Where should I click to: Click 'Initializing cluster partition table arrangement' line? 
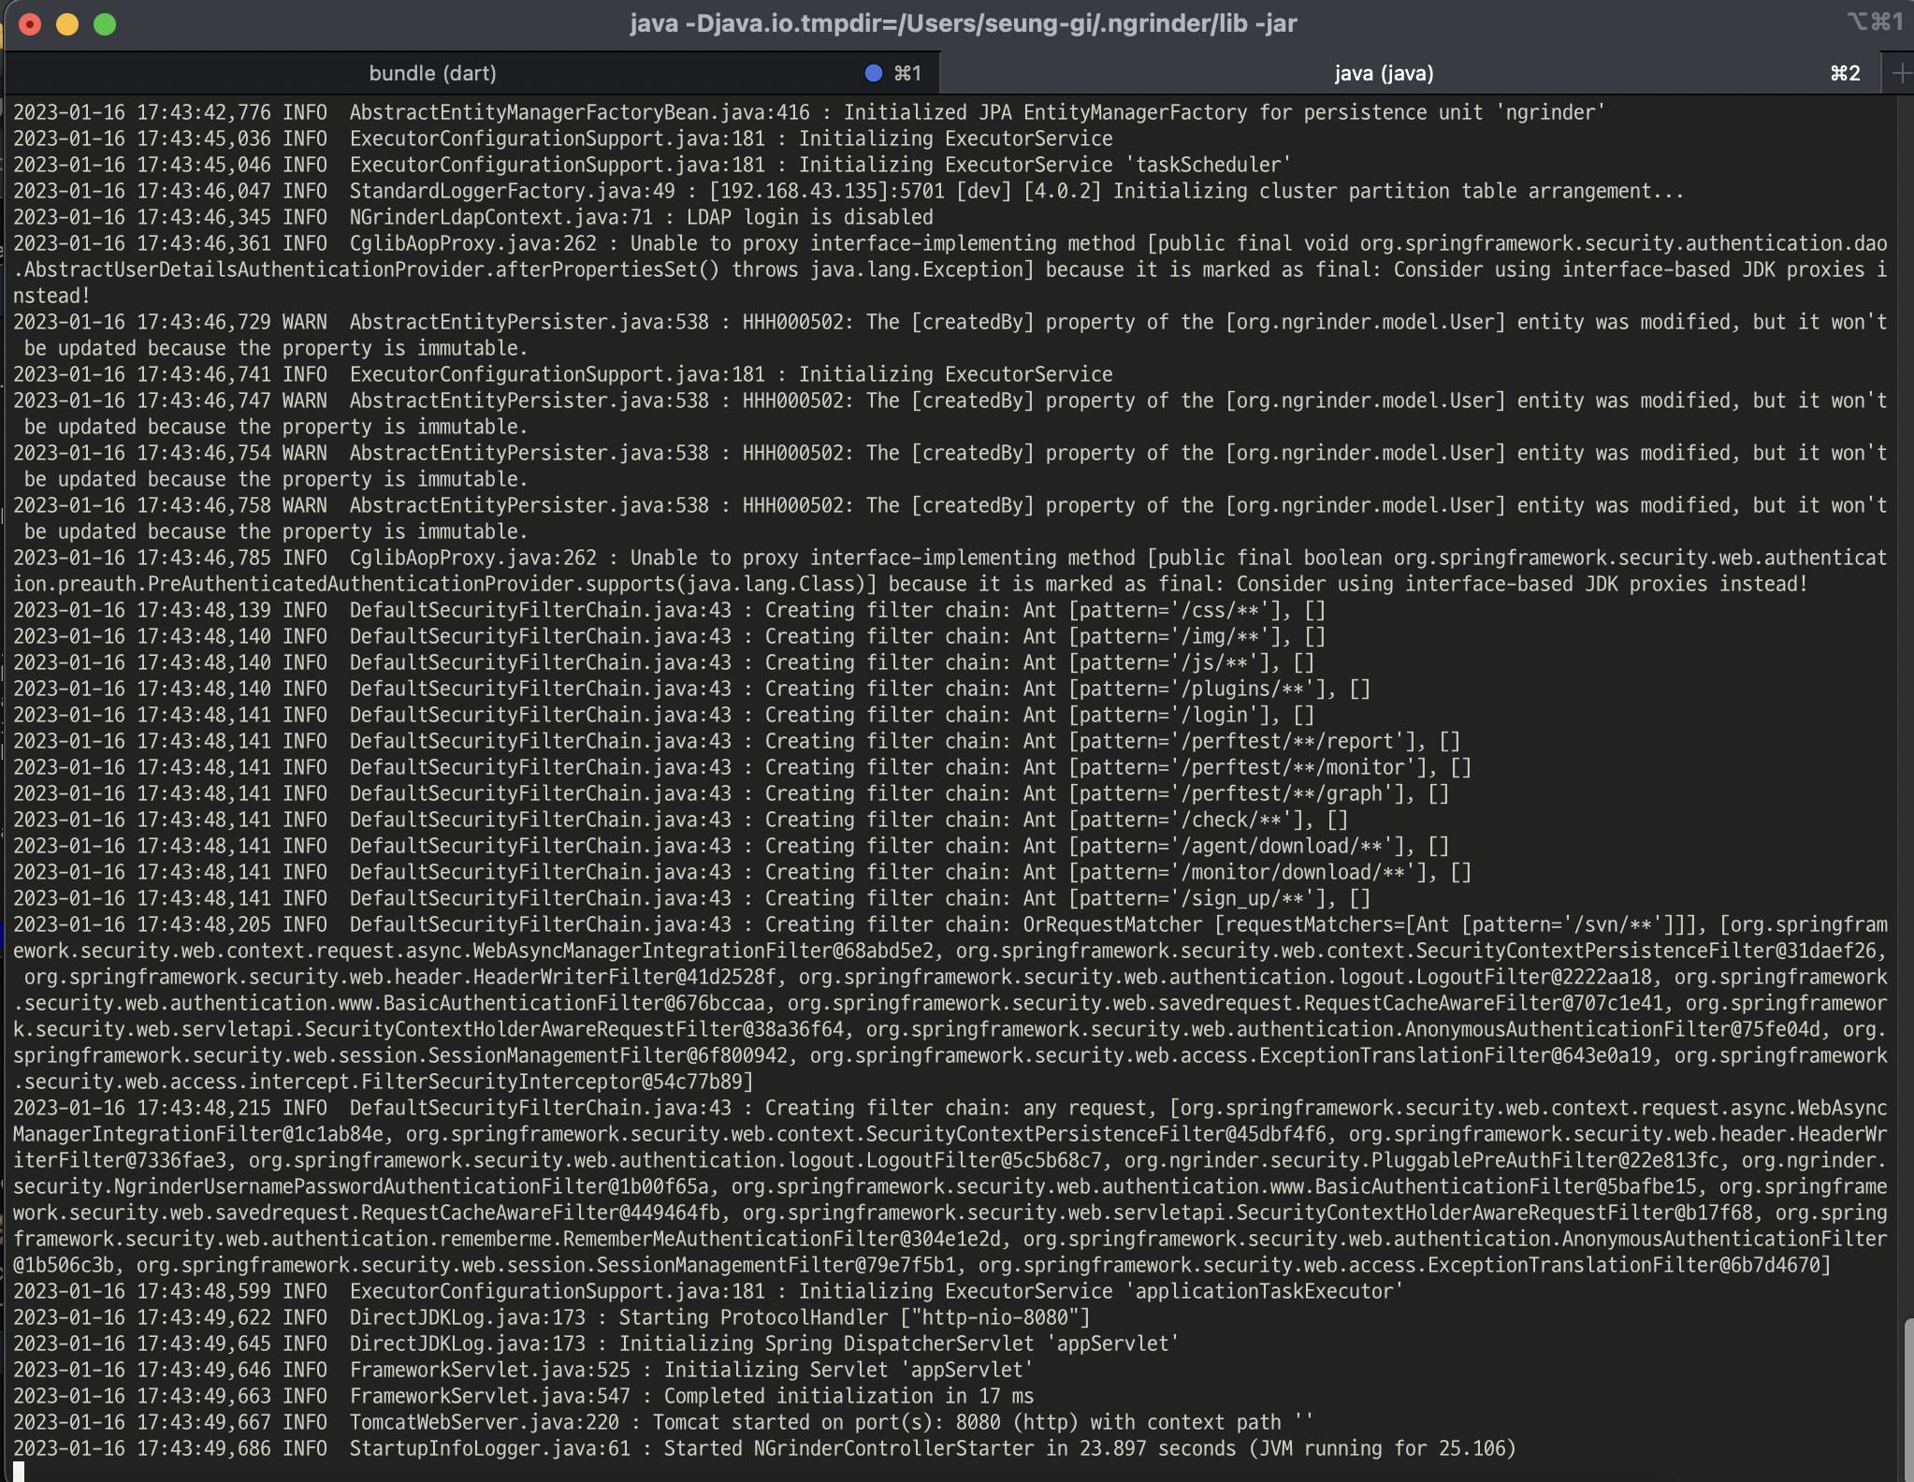(x=849, y=191)
